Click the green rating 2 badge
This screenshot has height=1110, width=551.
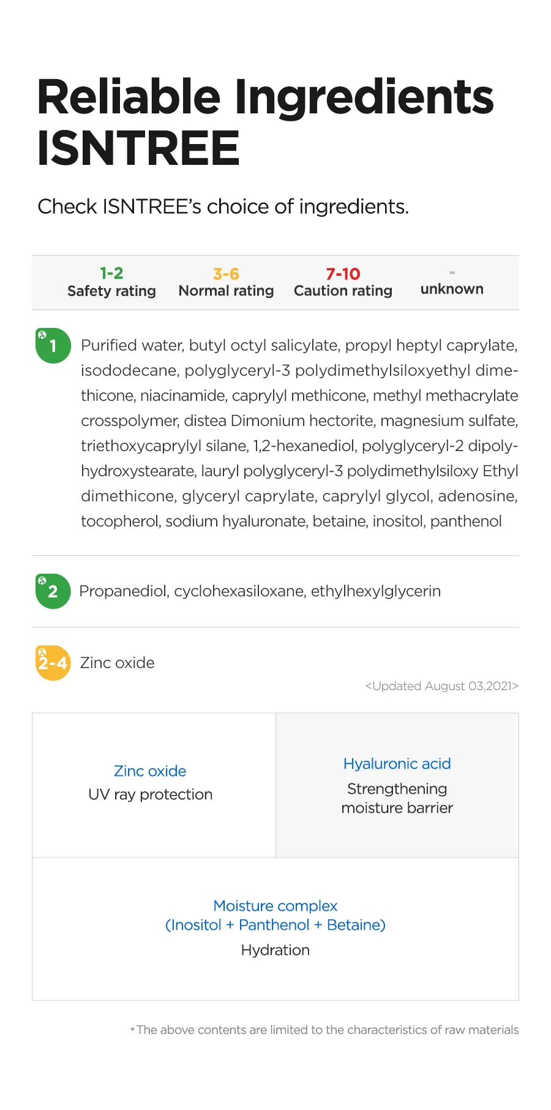click(x=53, y=591)
